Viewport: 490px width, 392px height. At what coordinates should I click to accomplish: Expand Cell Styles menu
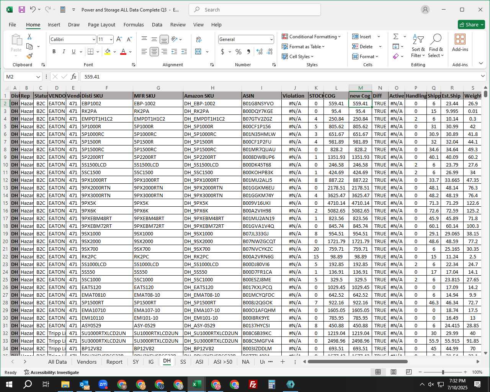coord(297,56)
